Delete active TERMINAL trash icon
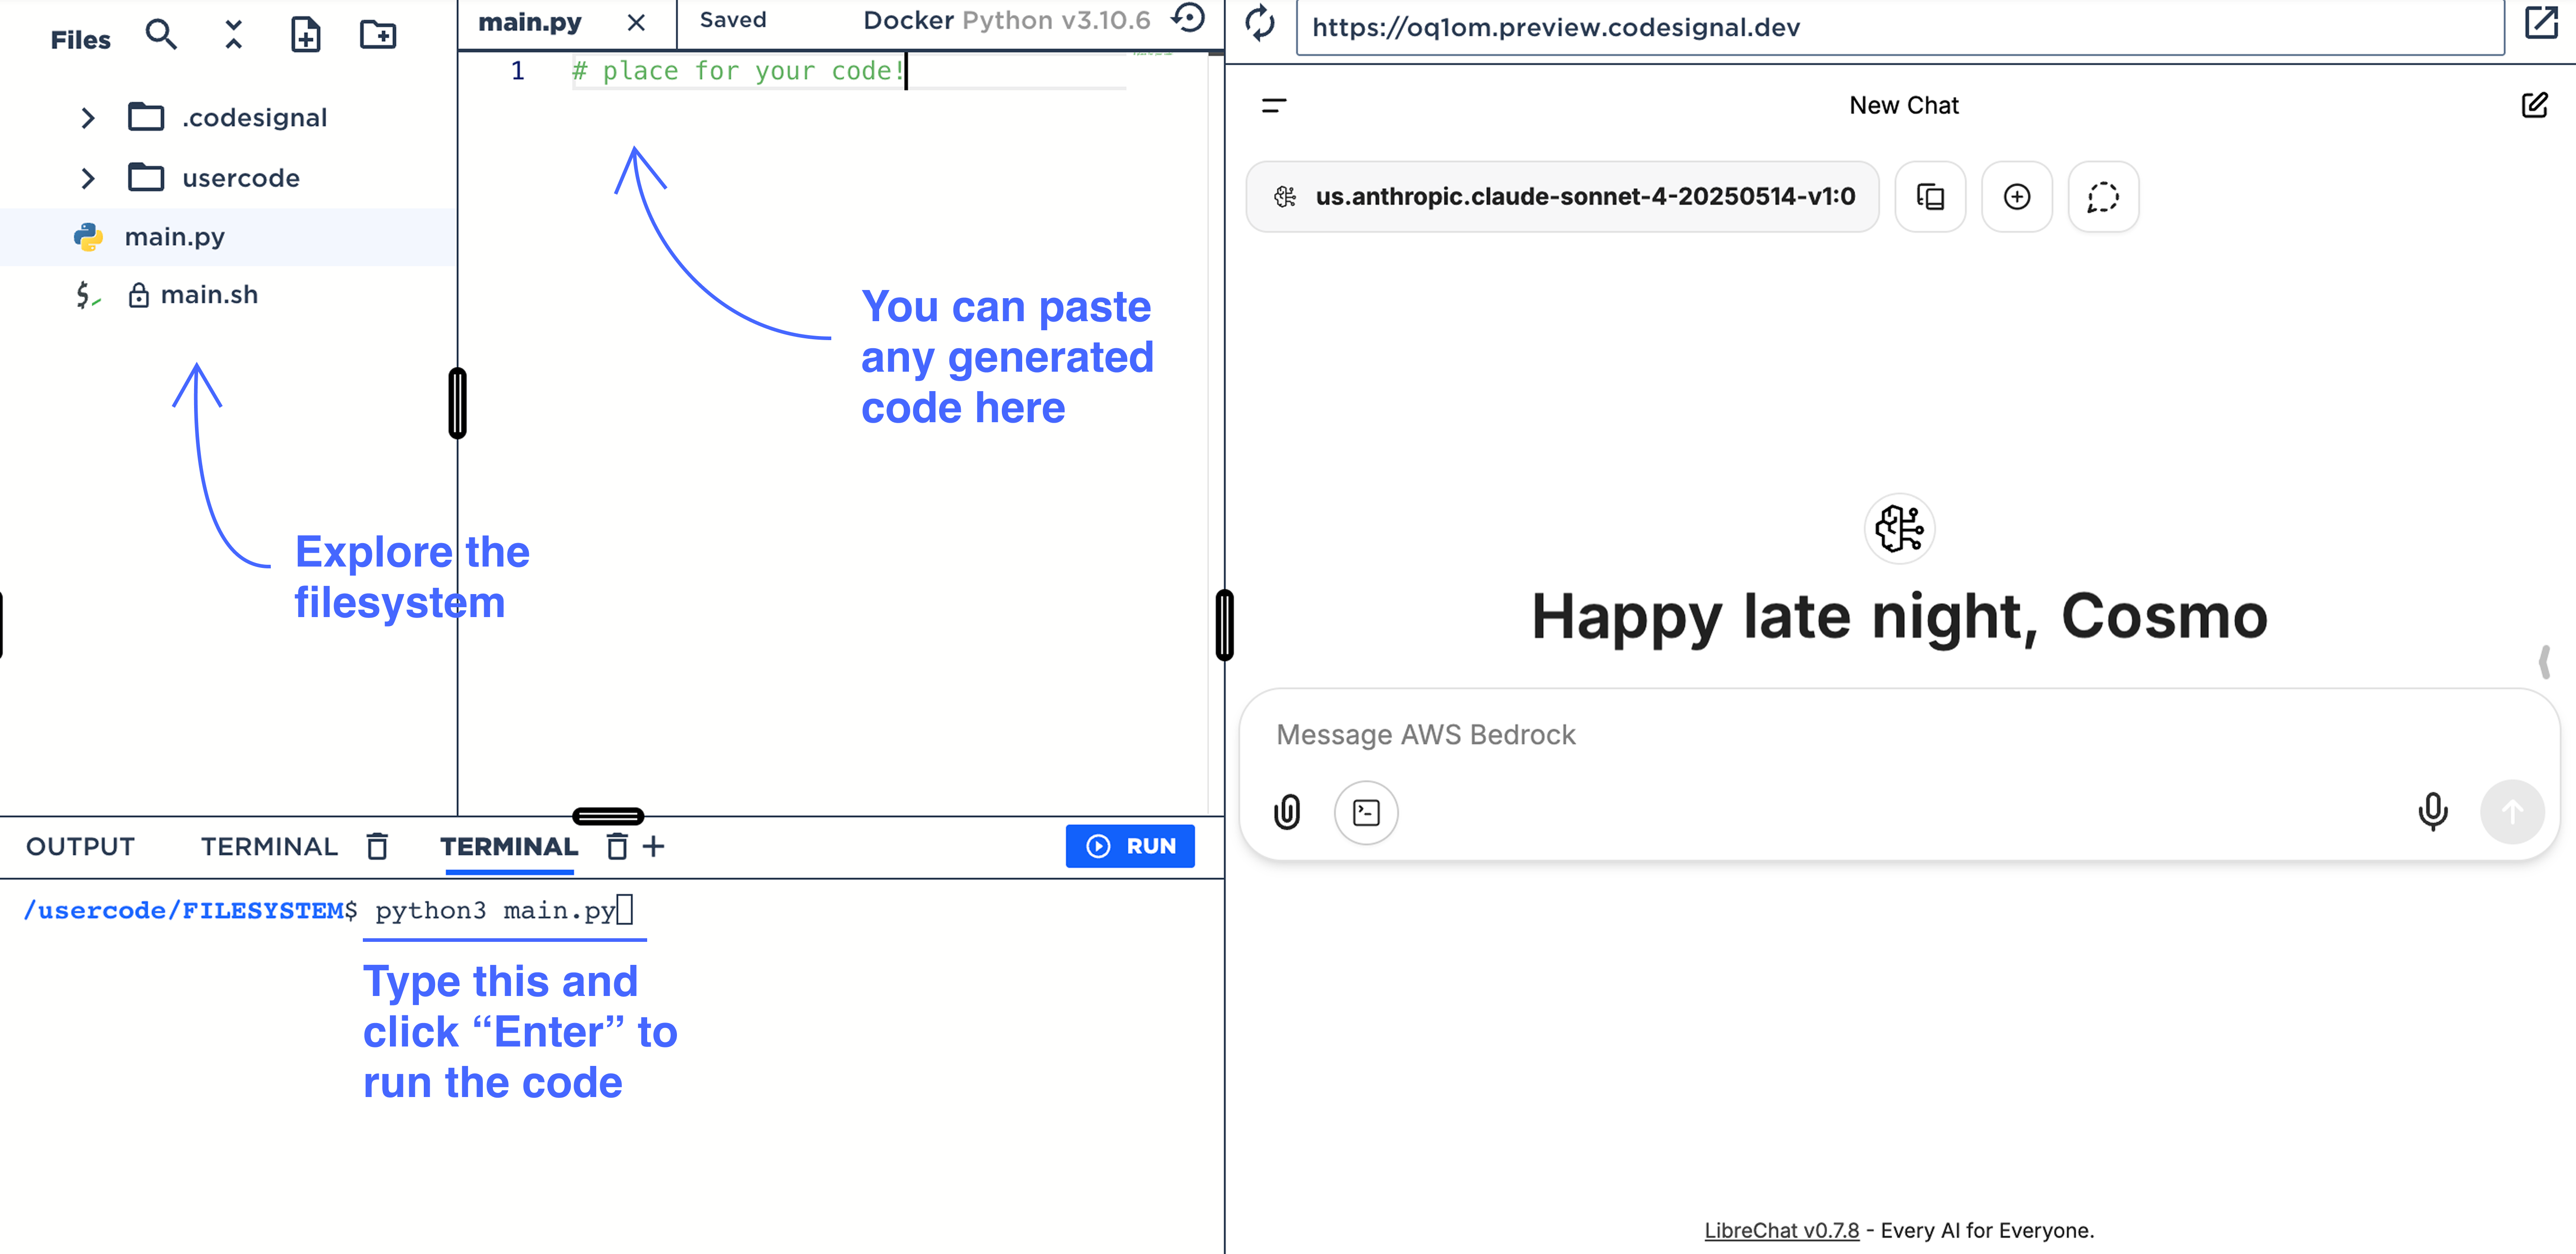The image size is (2576, 1254). tap(617, 846)
